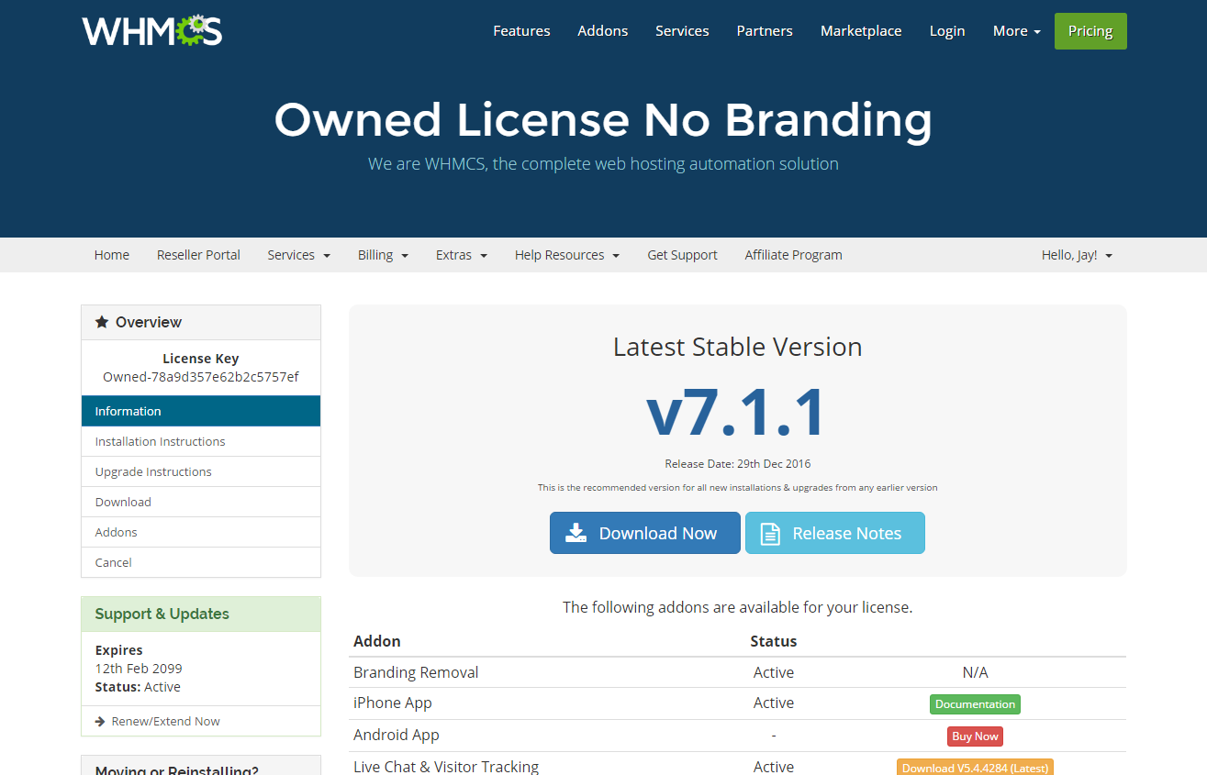Click the Release Notes button
The height and width of the screenshot is (775, 1207).
click(835, 533)
